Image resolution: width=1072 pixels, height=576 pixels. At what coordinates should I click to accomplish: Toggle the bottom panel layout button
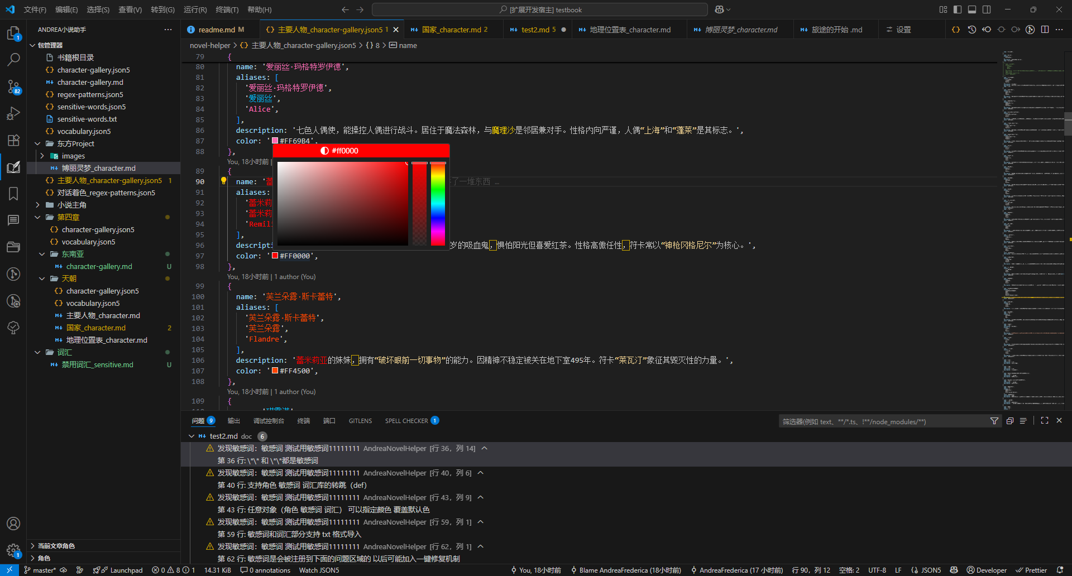[x=972, y=9]
